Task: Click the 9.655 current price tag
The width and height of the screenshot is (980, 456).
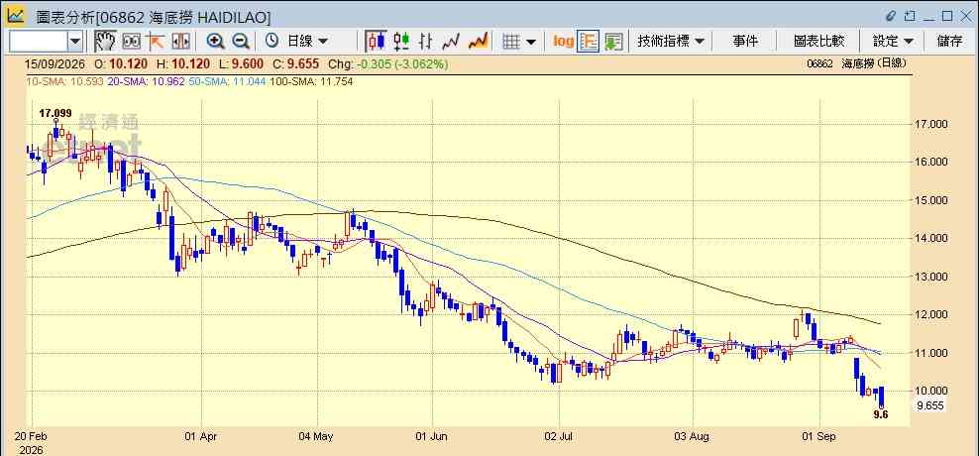Action: 930,405
